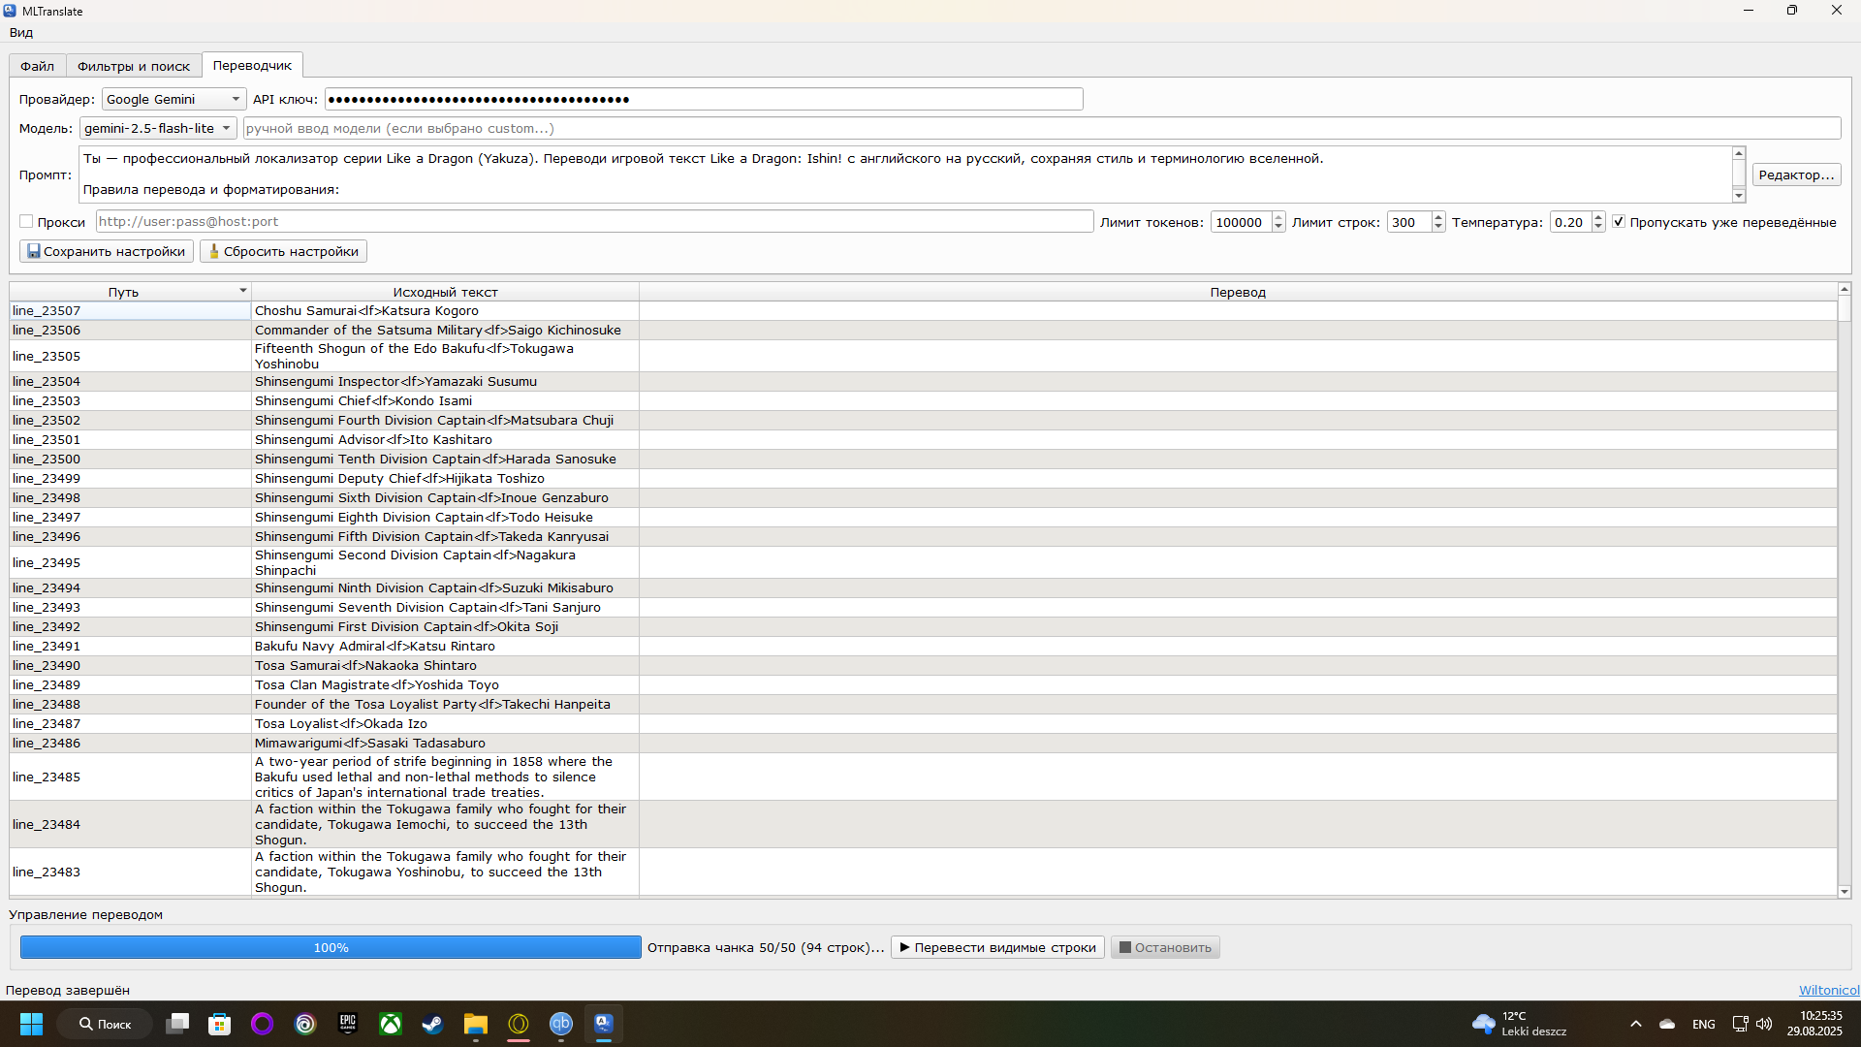Viewport: 1861px width, 1047px height.
Task: Open Task View on the taskbar
Action: (x=177, y=1024)
